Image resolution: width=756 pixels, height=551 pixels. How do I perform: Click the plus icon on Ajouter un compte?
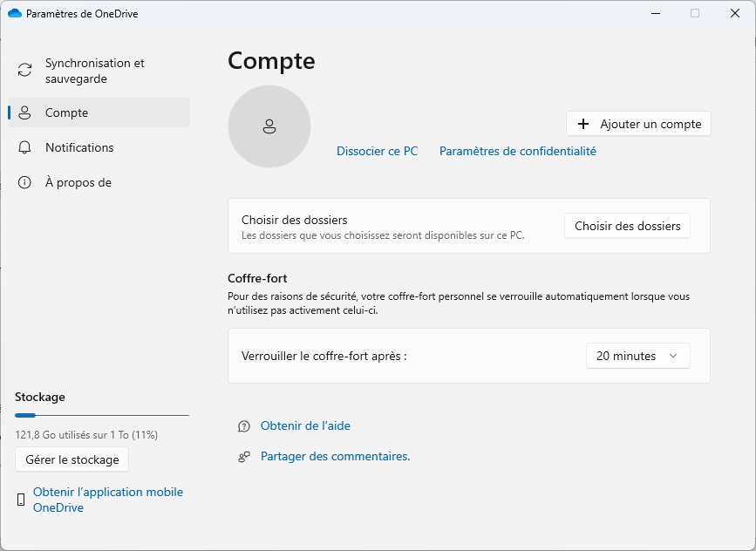[x=583, y=124]
